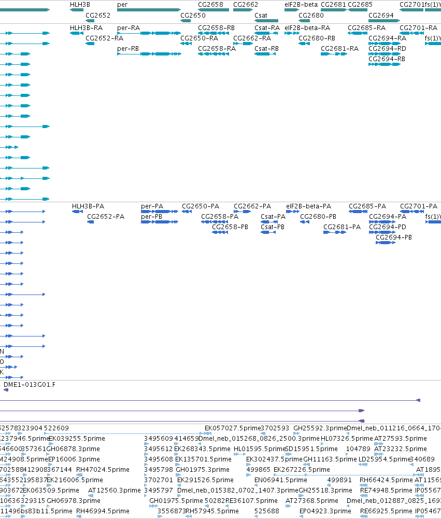This screenshot has width=441, height=519.
Task: Click the HLH3B-RA transcript label
Action: [x=86, y=28]
